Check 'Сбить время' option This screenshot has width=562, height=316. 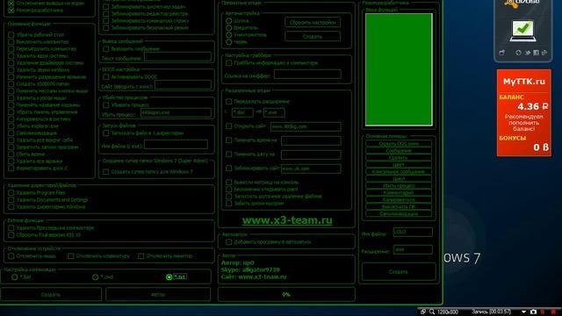pos(11,154)
